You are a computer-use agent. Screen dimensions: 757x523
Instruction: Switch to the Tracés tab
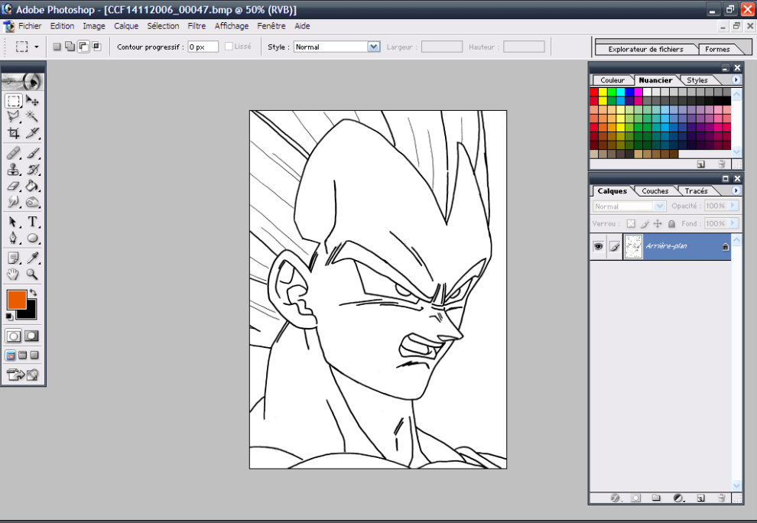click(x=696, y=191)
